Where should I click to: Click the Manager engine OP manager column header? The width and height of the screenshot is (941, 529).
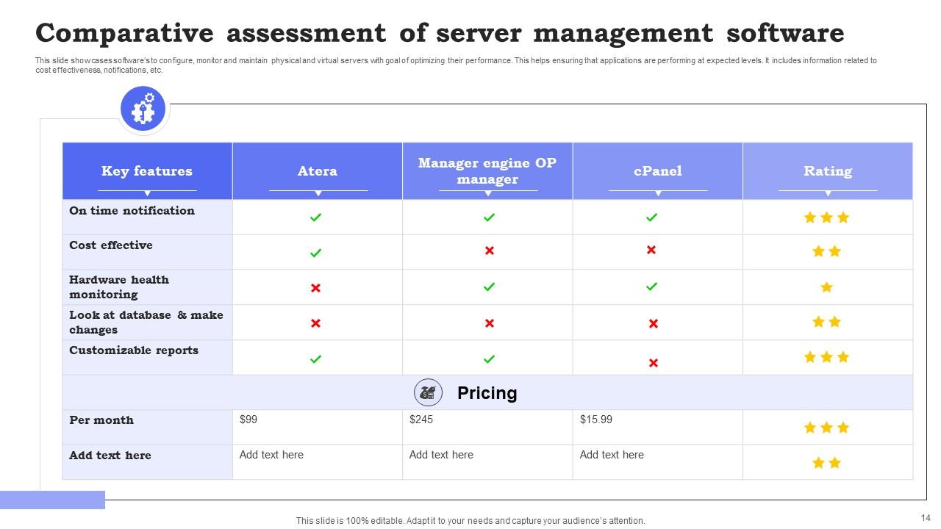487,170
